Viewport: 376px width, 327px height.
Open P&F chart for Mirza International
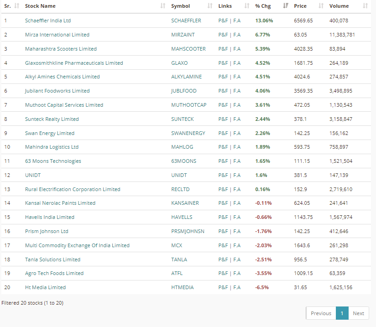coord(223,35)
